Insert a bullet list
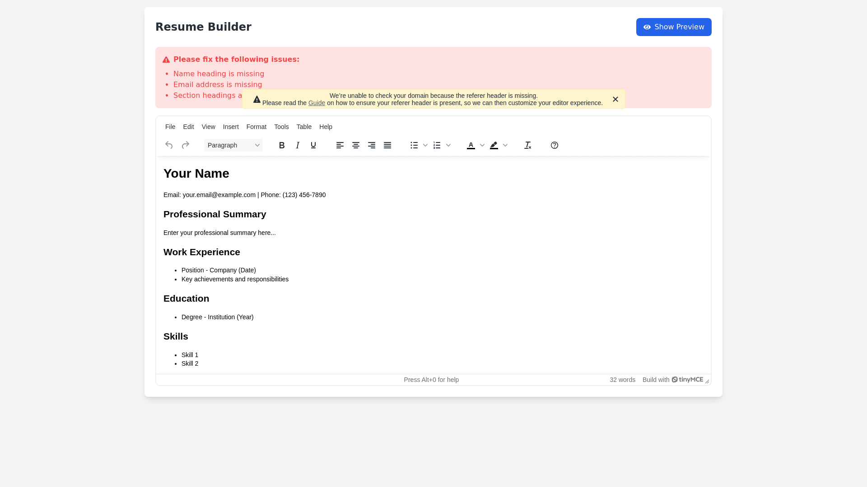Screen dimensions: 867x487 (414, 145)
